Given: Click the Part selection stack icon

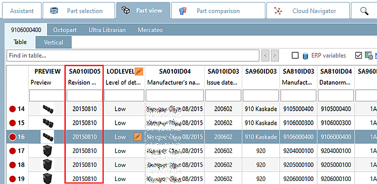Looking at the screenshot, I should (54, 11).
